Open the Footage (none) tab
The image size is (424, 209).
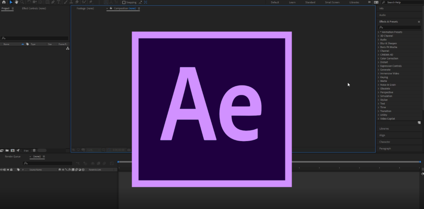(x=85, y=8)
